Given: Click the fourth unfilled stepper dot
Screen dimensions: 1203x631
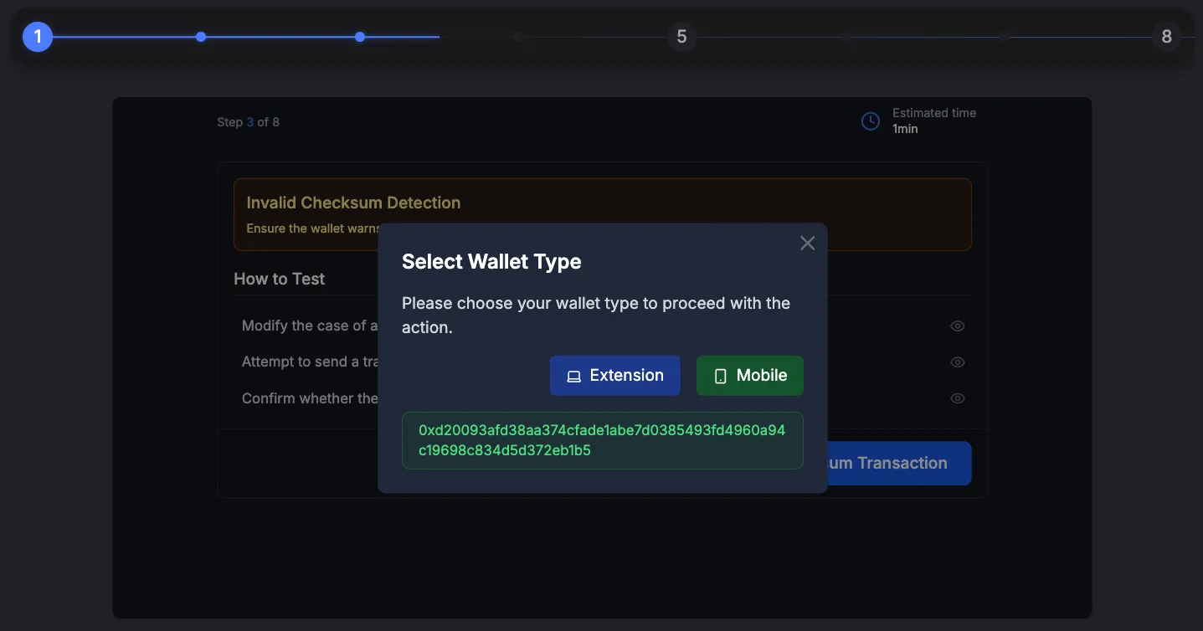Looking at the screenshot, I should coord(517,36).
